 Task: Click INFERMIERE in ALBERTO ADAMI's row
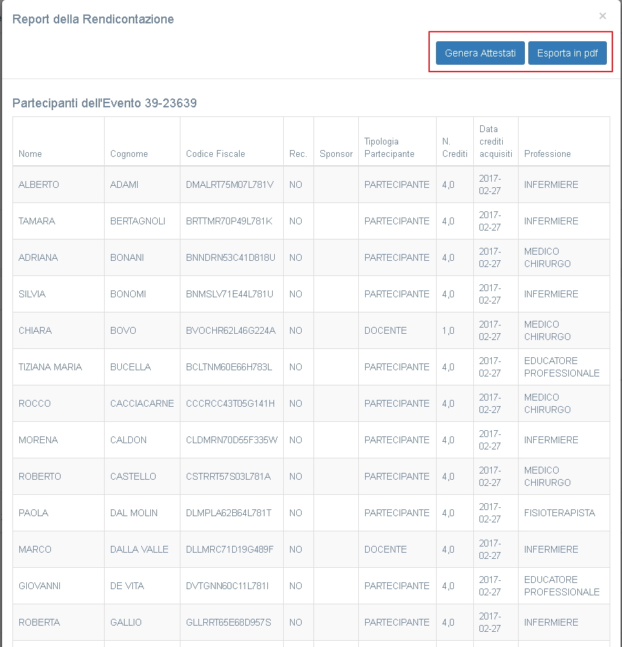551,184
